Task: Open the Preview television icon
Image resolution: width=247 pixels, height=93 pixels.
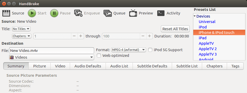Action: coord(133,13)
